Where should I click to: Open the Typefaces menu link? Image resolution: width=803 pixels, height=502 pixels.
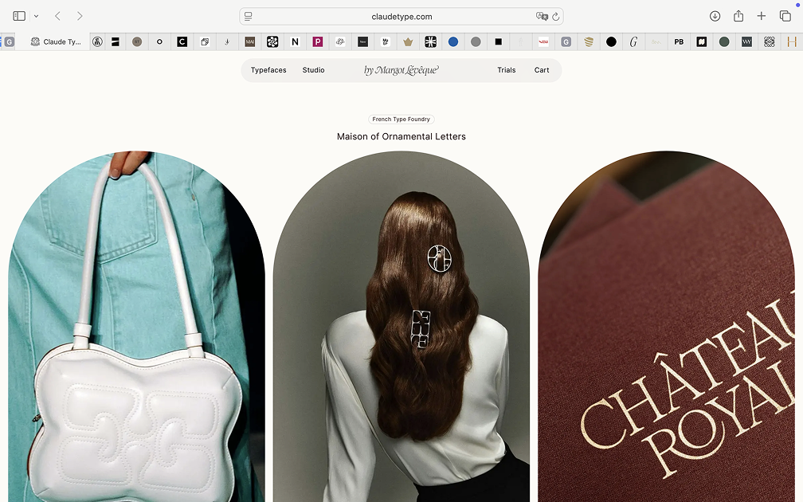(268, 70)
